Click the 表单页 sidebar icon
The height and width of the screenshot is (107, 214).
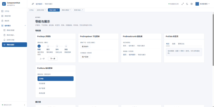click(x=2, y=21)
